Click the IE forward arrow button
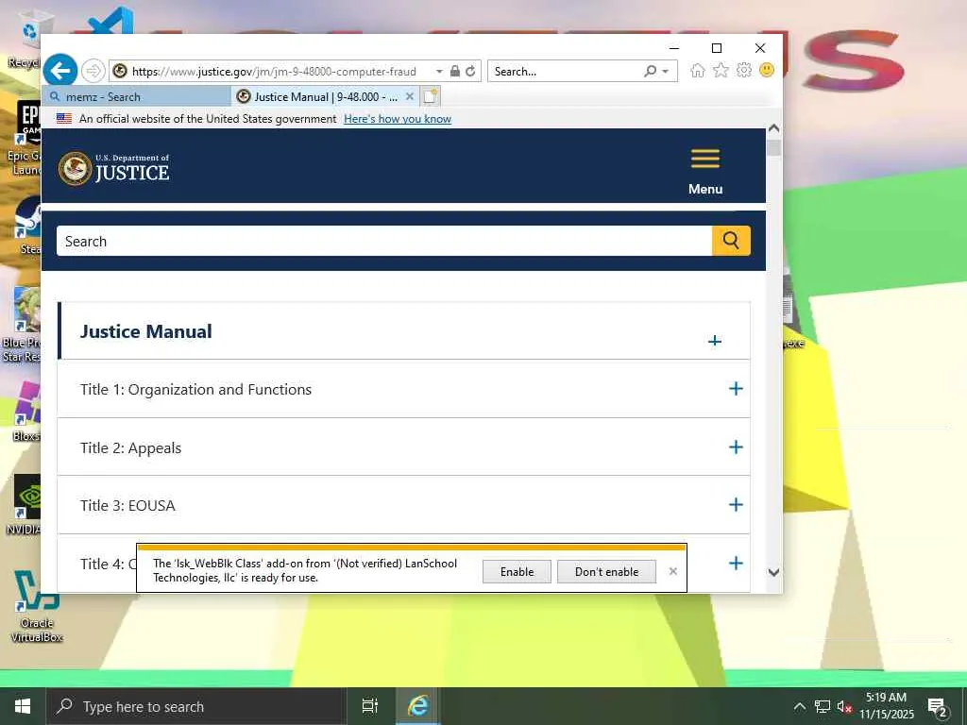The height and width of the screenshot is (725, 967). click(x=93, y=71)
